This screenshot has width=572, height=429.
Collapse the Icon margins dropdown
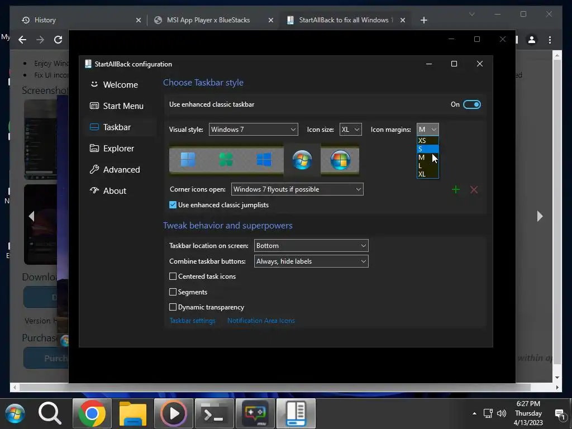point(427,130)
